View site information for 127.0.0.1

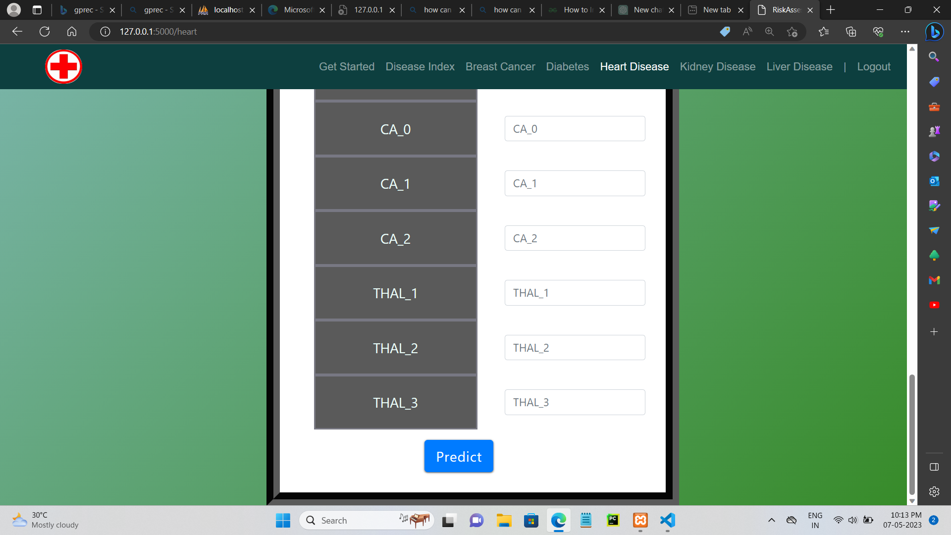coord(105,32)
